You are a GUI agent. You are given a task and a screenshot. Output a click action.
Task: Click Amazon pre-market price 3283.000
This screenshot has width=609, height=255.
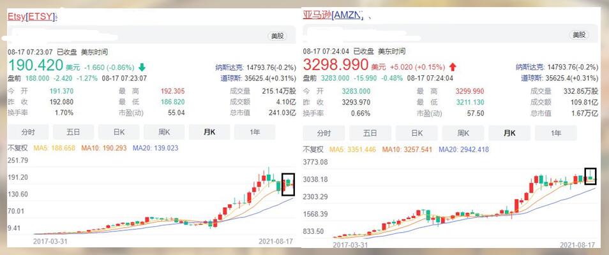(335, 78)
